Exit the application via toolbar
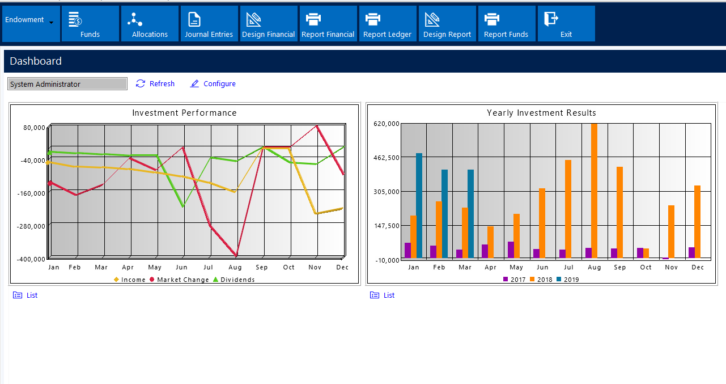 pos(566,23)
